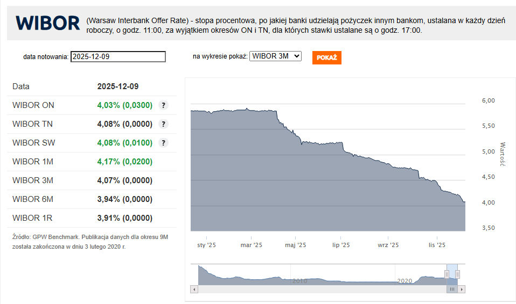This screenshot has width=516, height=304.
Task: Open the help tooltip for WIBOR SW
Action: 164,143
